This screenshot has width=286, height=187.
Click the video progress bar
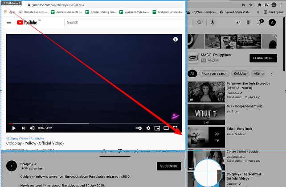(94, 123)
